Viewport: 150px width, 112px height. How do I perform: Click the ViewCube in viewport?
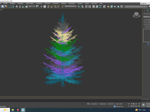pos(136,15)
